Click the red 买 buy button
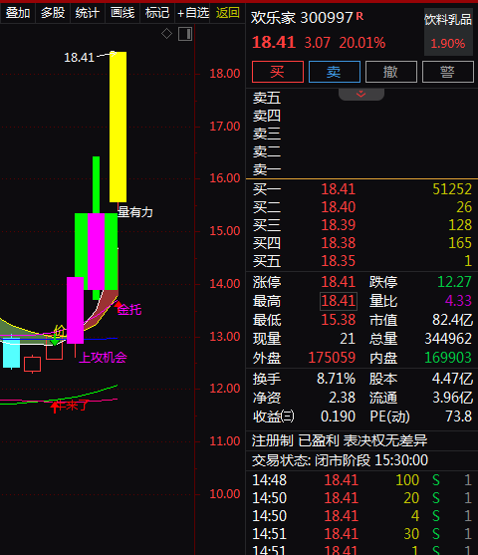 pos(278,72)
